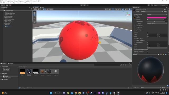
Task: Select Directional Light in Hierarchy
Action: 11,13
